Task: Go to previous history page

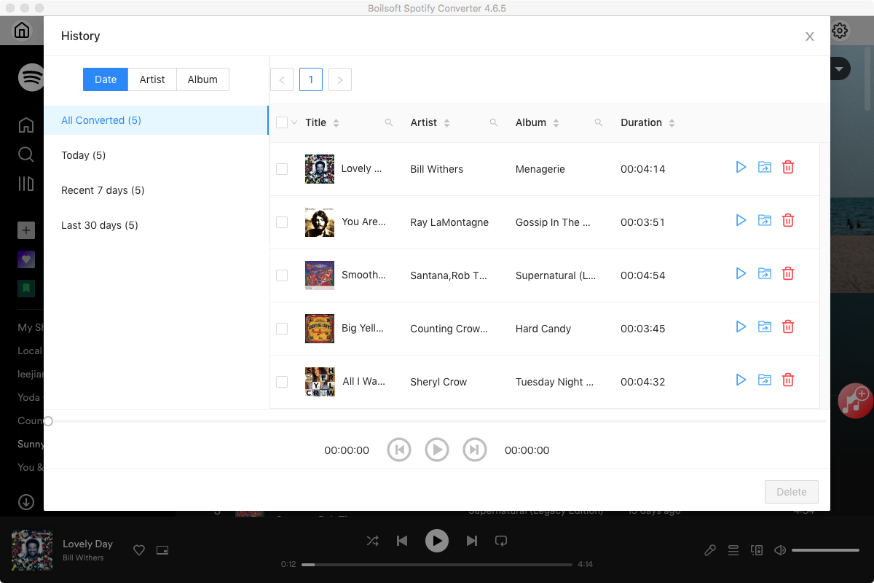Action: click(x=282, y=79)
